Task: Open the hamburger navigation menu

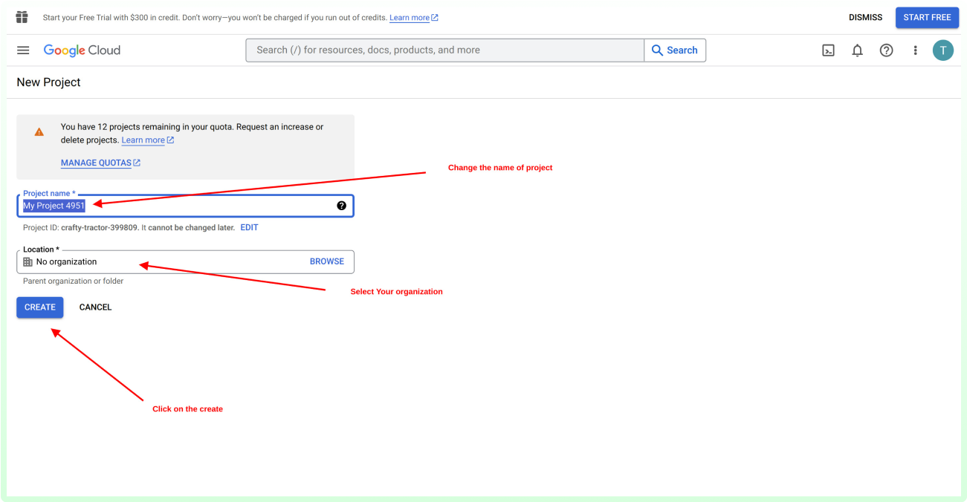Action: click(23, 50)
